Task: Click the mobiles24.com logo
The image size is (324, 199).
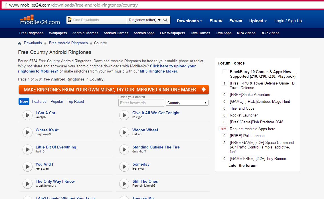Action: point(40,20)
